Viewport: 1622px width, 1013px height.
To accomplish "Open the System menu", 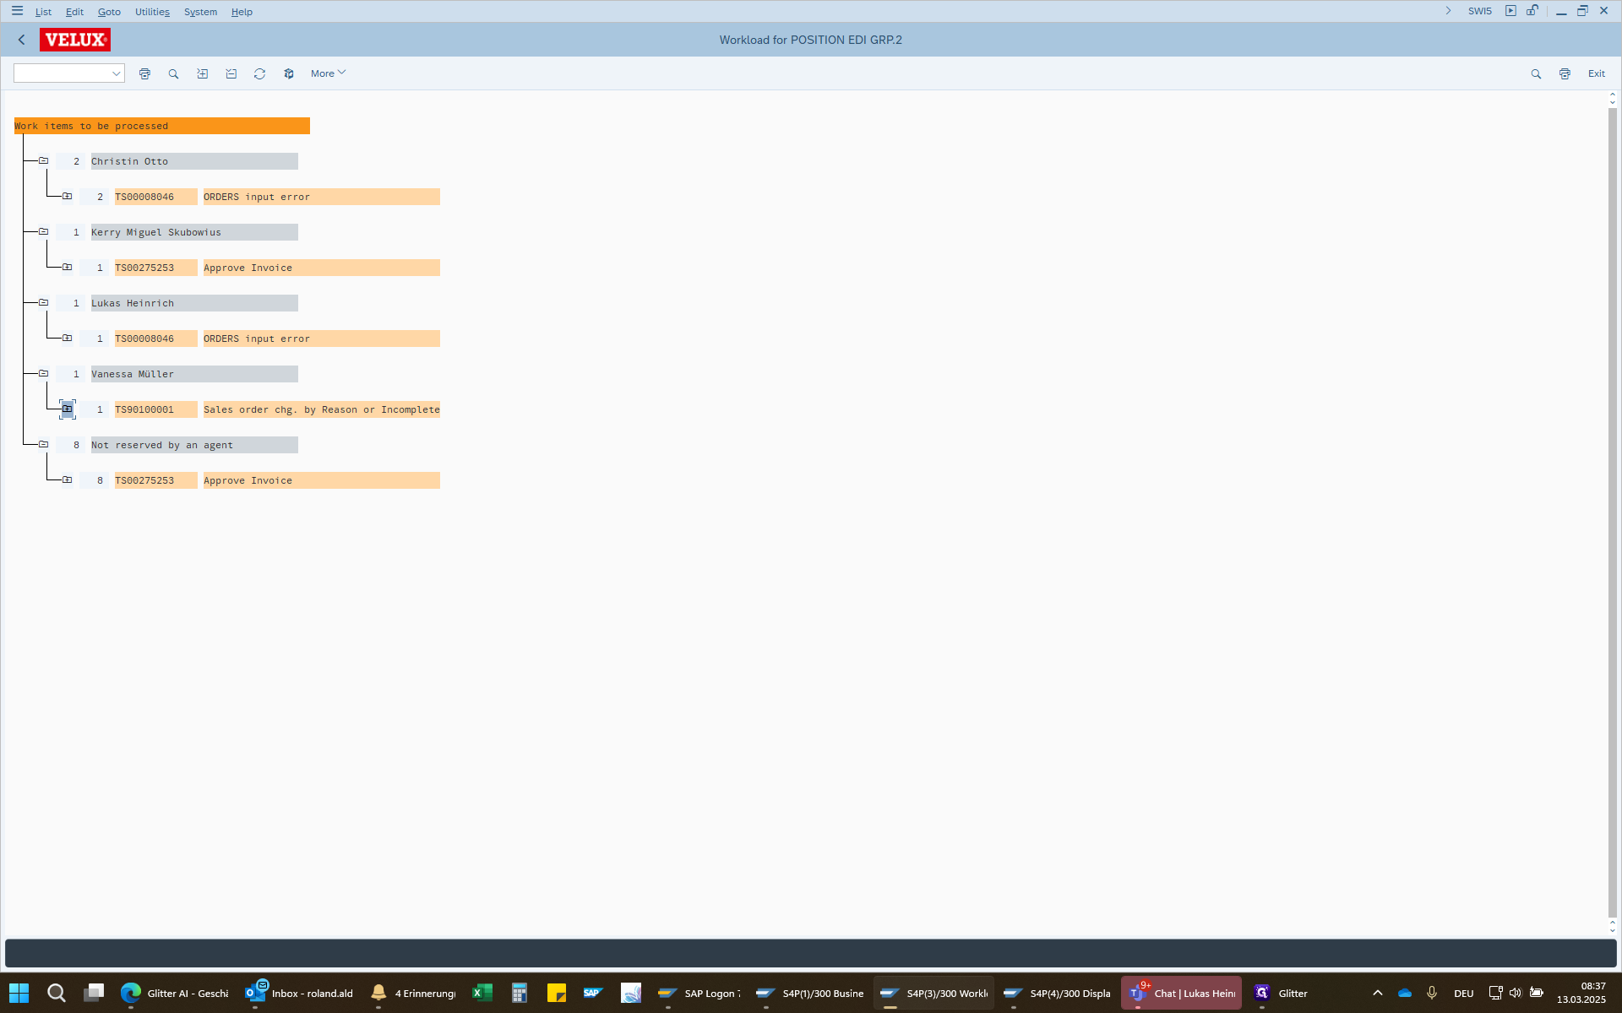I will click(200, 12).
